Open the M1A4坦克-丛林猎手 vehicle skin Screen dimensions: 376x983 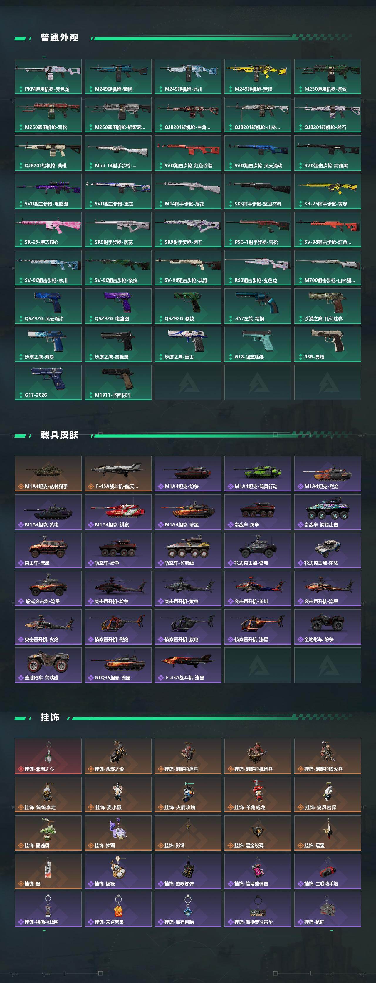click(x=48, y=474)
